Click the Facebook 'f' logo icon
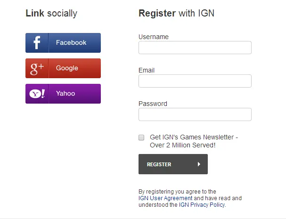 [x=37, y=43]
